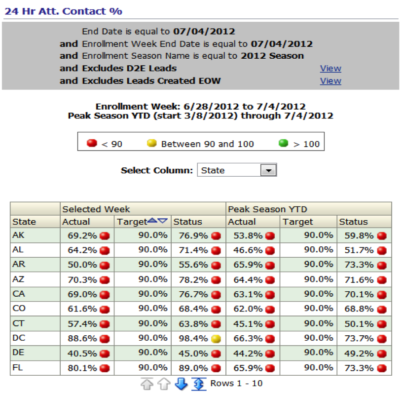Sort Target column ascending with up triangle
Image resolution: width=401 pixels, height=393 pixels.
[153, 221]
